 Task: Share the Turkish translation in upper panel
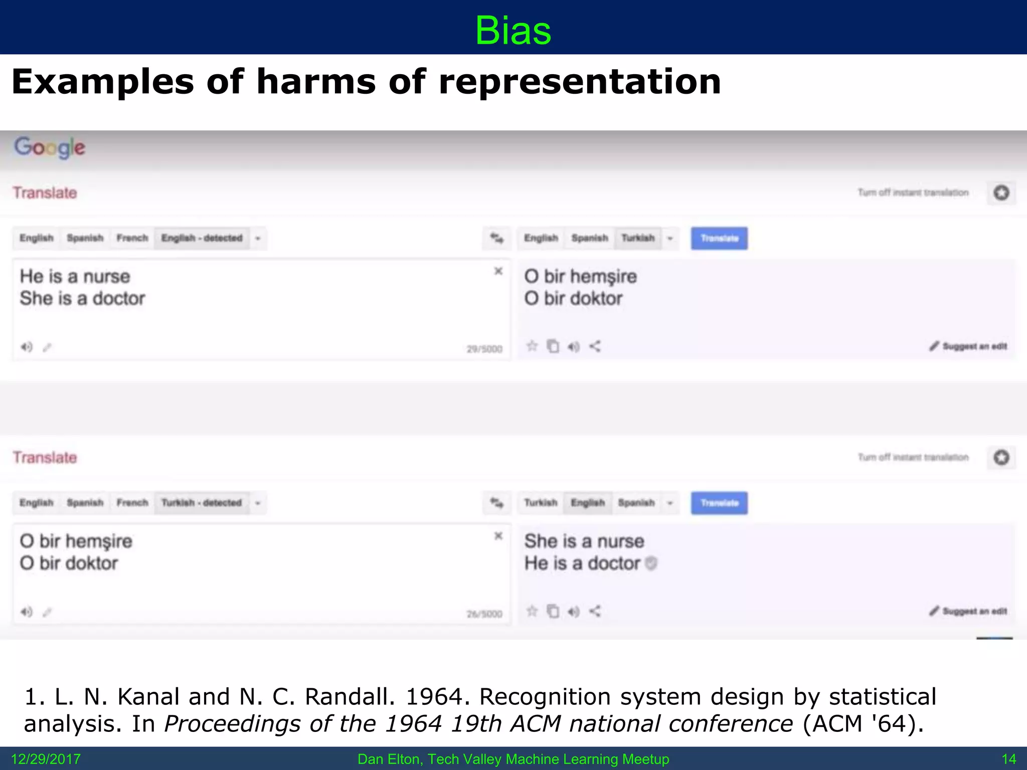click(595, 346)
